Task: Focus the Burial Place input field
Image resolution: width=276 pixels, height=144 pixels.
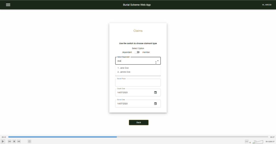Action: (138, 83)
